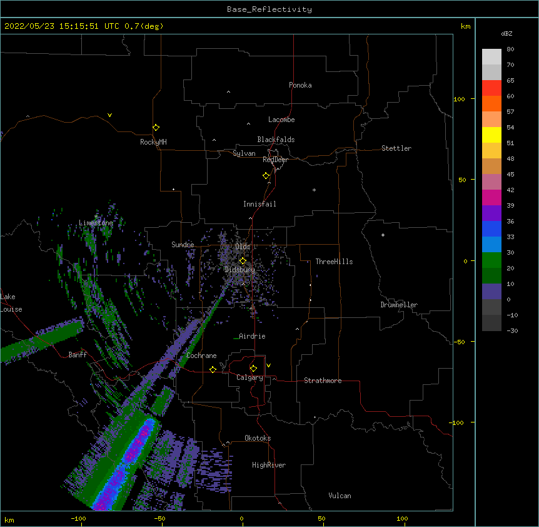Pick the red 65-60 dBZ legend swatch
This screenshot has height=527, width=539.
tap(491, 88)
